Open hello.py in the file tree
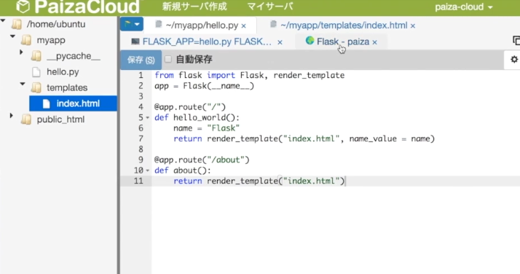 coord(63,72)
